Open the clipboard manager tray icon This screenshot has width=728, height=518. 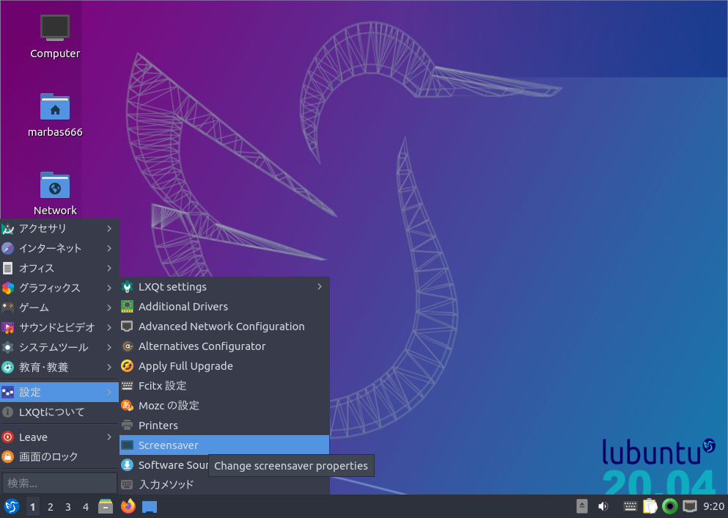pyautogui.click(x=650, y=506)
